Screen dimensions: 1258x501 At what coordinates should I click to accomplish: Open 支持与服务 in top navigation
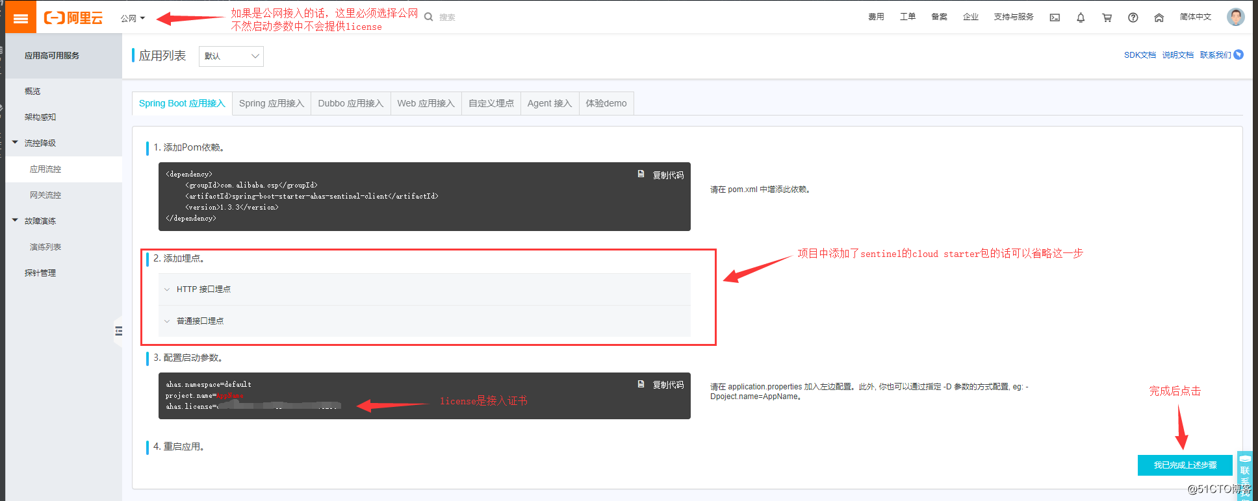(1014, 17)
